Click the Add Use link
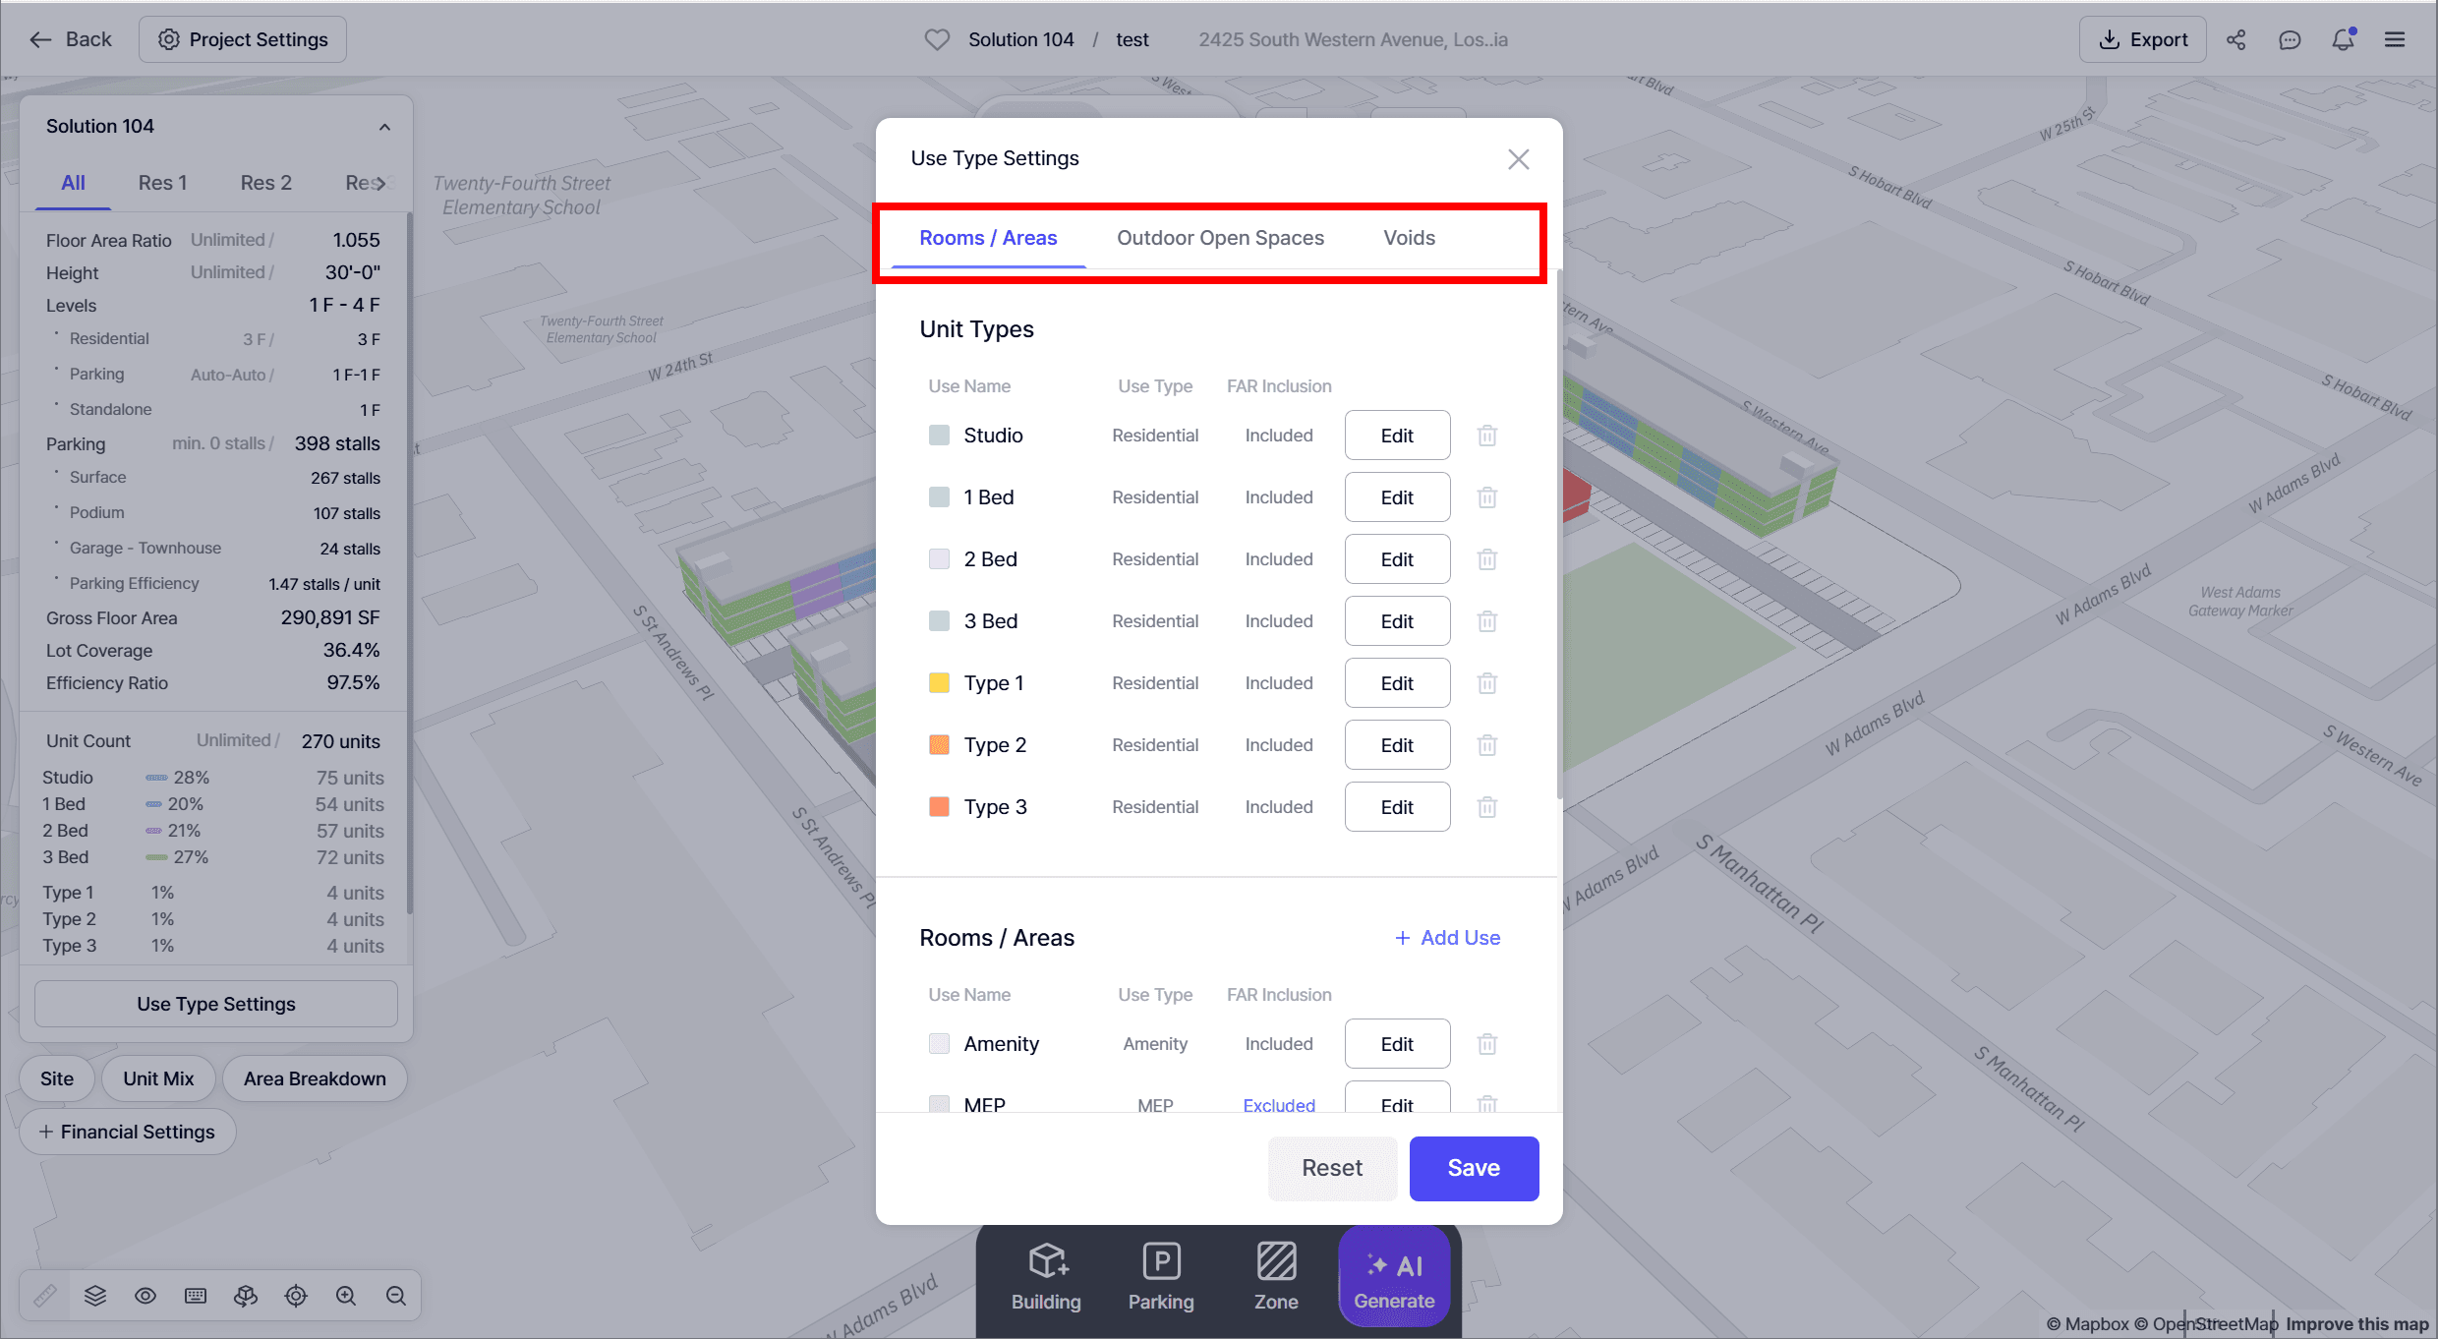2438x1339 pixels. 1447,938
